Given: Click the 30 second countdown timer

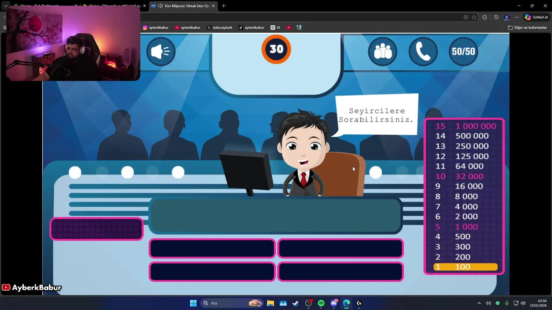Looking at the screenshot, I should (276, 49).
